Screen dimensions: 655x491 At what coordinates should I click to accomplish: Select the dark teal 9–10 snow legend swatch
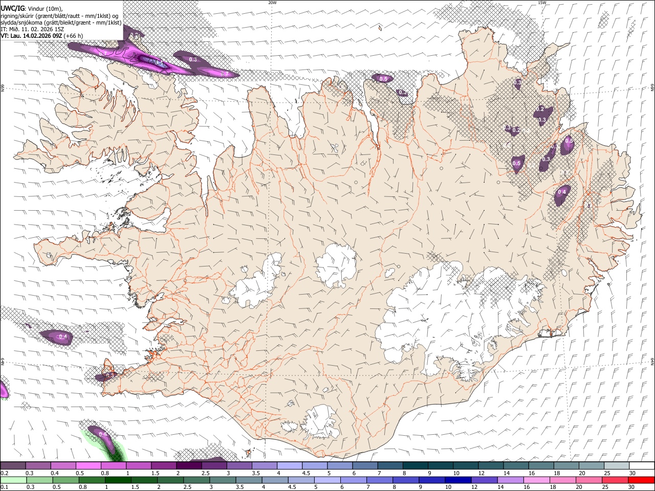pos(440,466)
